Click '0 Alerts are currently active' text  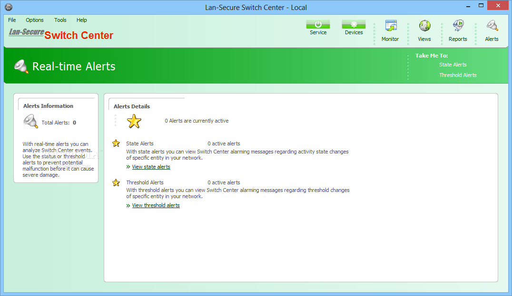pyautogui.click(x=197, y=121)
